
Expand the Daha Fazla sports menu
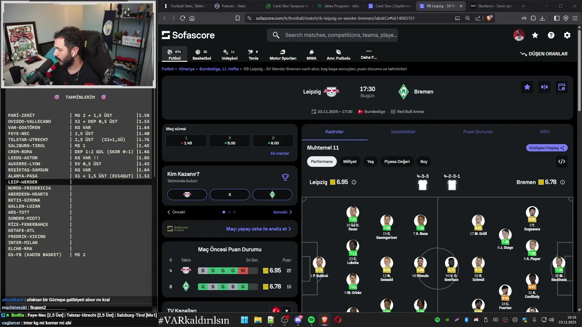[x=369, y=54]
